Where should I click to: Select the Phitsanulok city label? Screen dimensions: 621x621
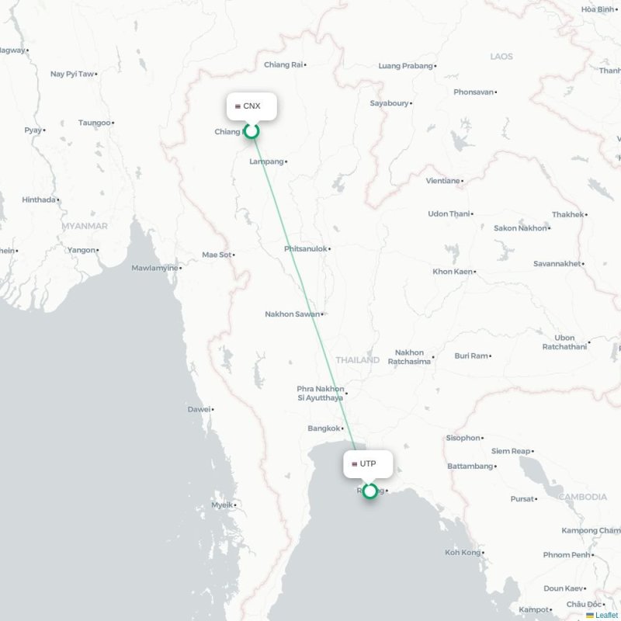click(306, 248)
